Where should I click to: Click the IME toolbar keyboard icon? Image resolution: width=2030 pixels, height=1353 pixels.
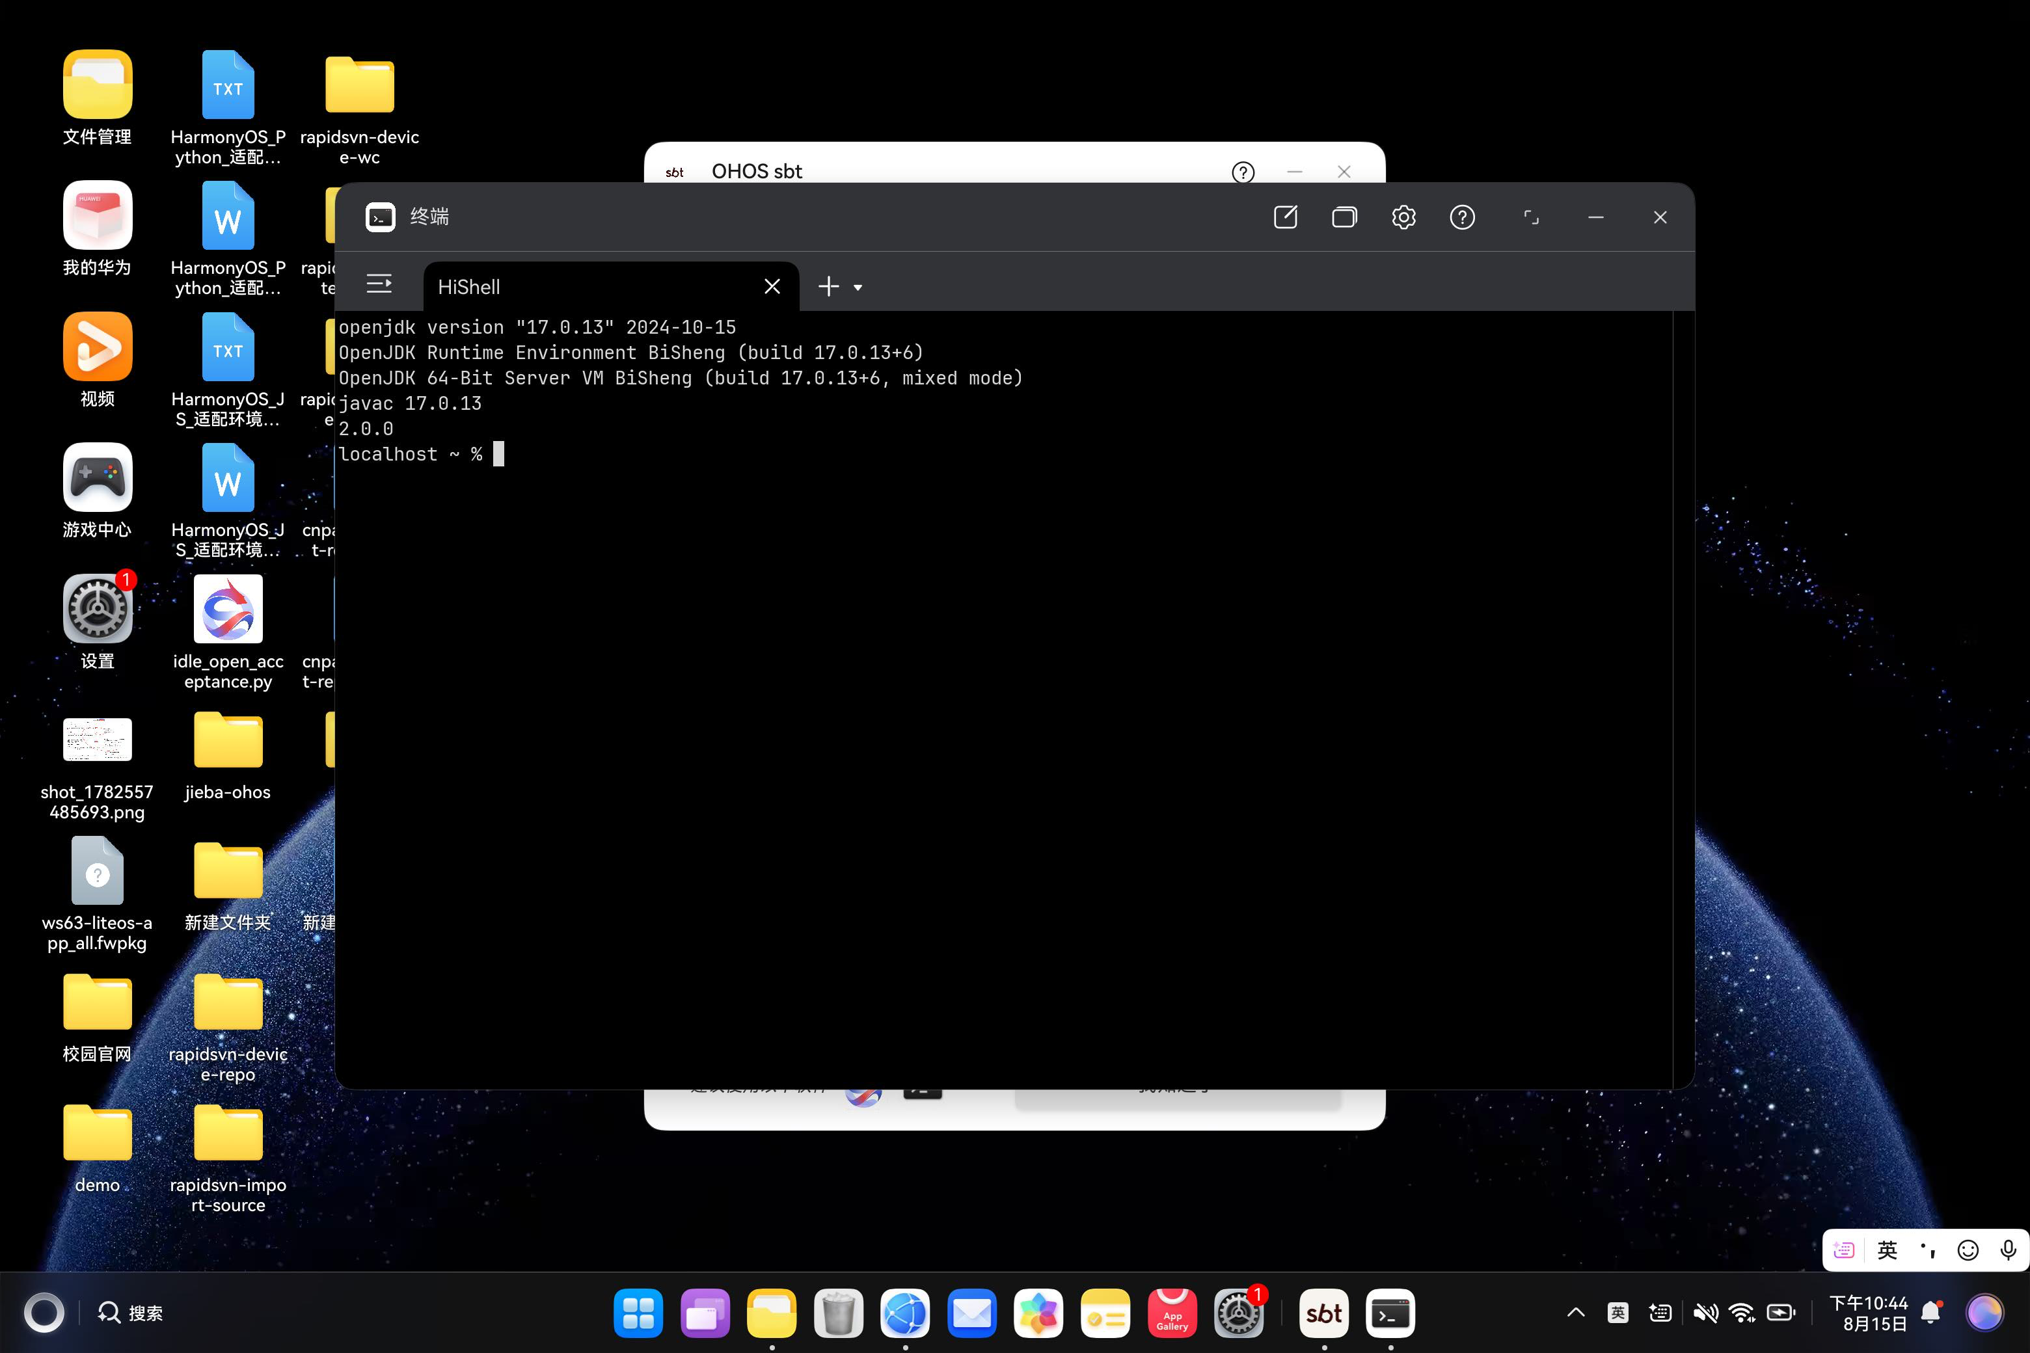pos(1845,1250)
